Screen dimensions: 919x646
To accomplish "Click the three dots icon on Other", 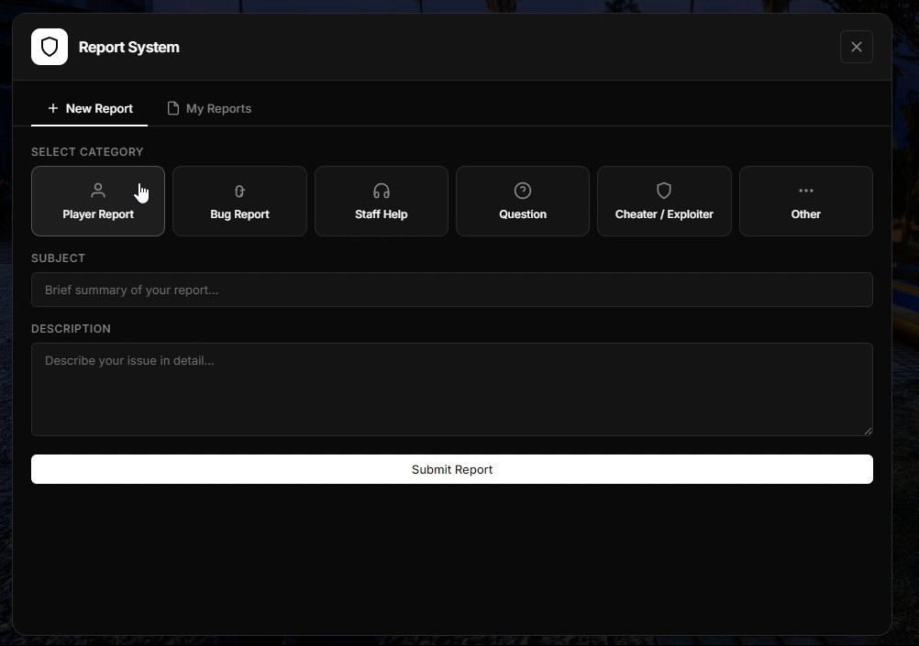I will [806, 191].
